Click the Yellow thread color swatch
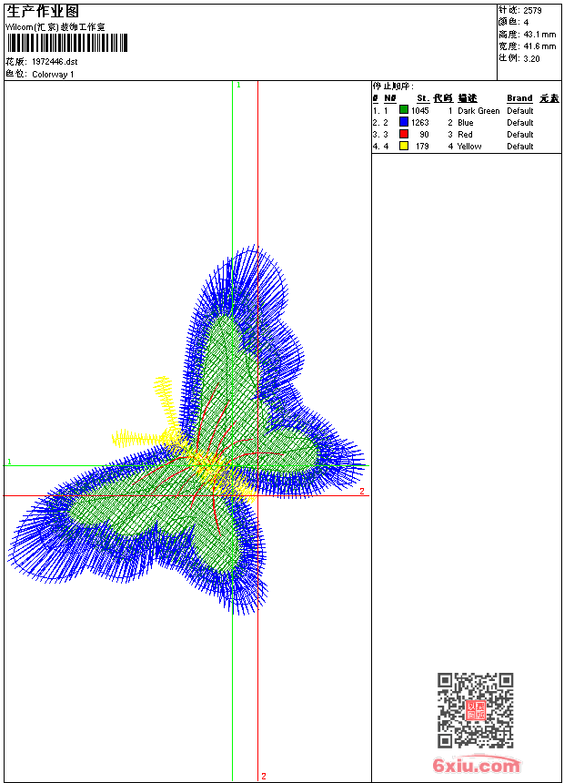564x783 pixels. [x=404, y=146]
